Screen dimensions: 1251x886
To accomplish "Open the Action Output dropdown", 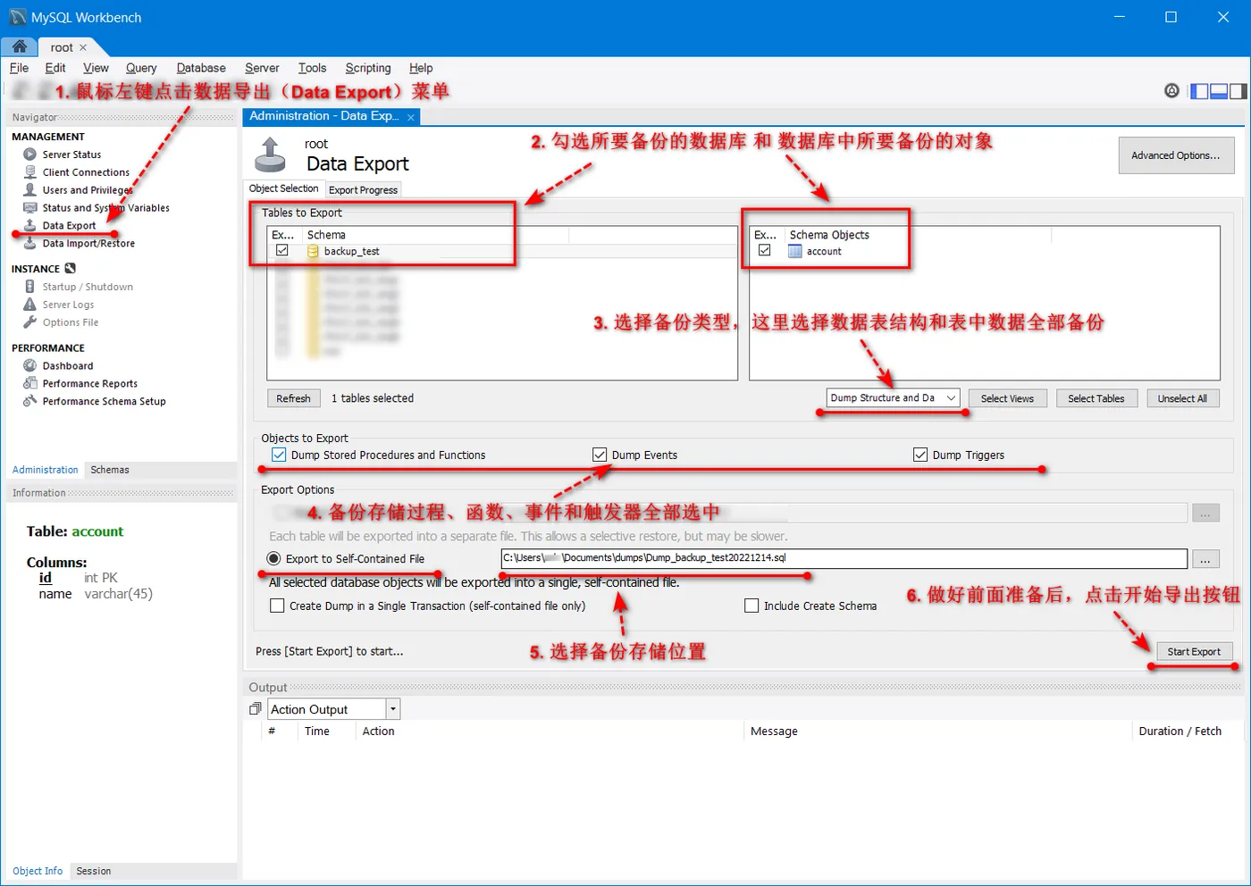I will click(x=392, y=709).
